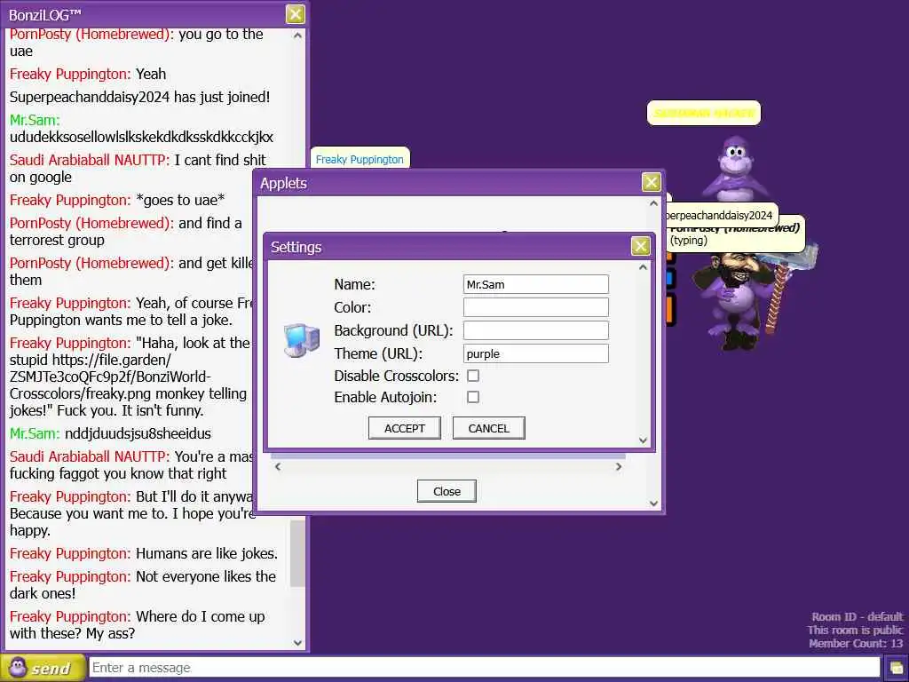Click 'Superpeachanddaisy2024 has just joined!' log line
Screen dimensions: 909x682
tap(139, 97)
